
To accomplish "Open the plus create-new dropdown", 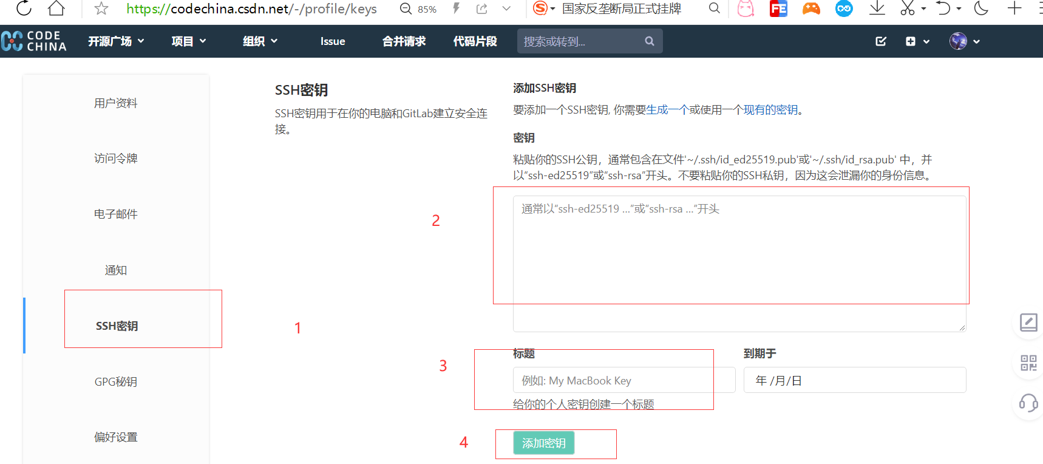I will (x=917, y=41).
